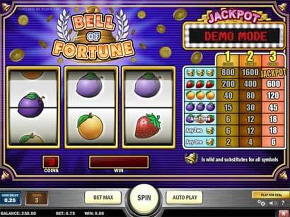Click the orange on the middle reel

(x=90, y=126)
